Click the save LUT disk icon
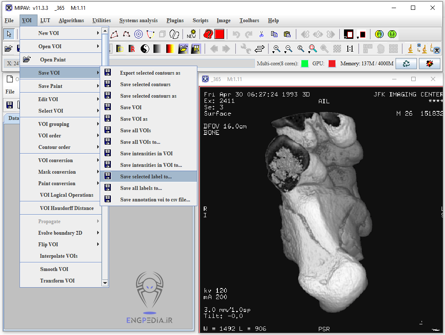 point(196,49)
